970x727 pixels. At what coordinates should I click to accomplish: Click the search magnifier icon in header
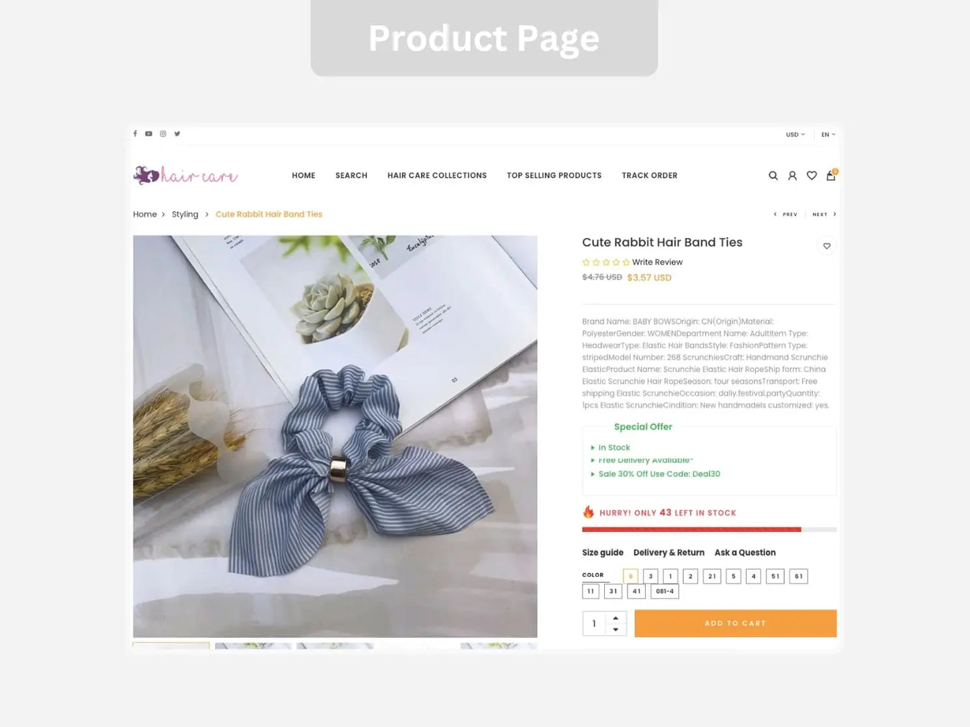[x=773, y=176]
